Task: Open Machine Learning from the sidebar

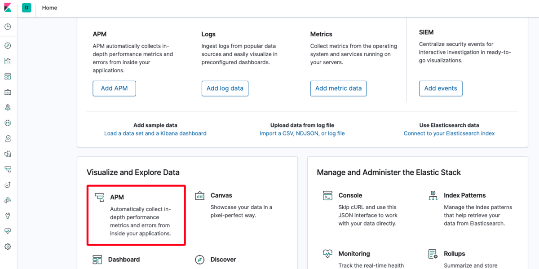Action: pyautogui.click(x=8, y=123)
